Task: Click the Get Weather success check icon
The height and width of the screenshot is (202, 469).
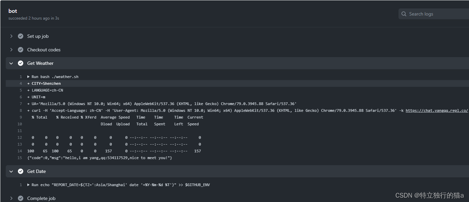Action: [21, 63]
